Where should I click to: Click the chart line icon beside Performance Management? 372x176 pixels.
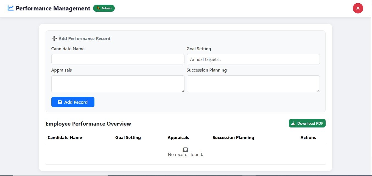11,8
